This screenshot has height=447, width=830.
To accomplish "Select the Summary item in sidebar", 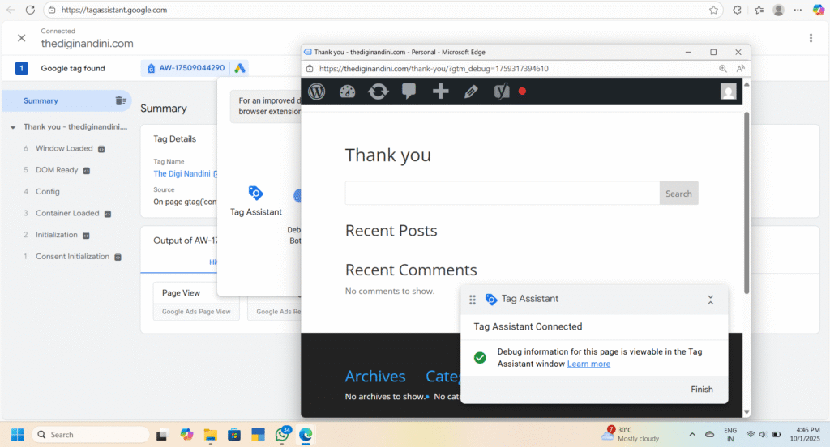I will pos(41,101).
